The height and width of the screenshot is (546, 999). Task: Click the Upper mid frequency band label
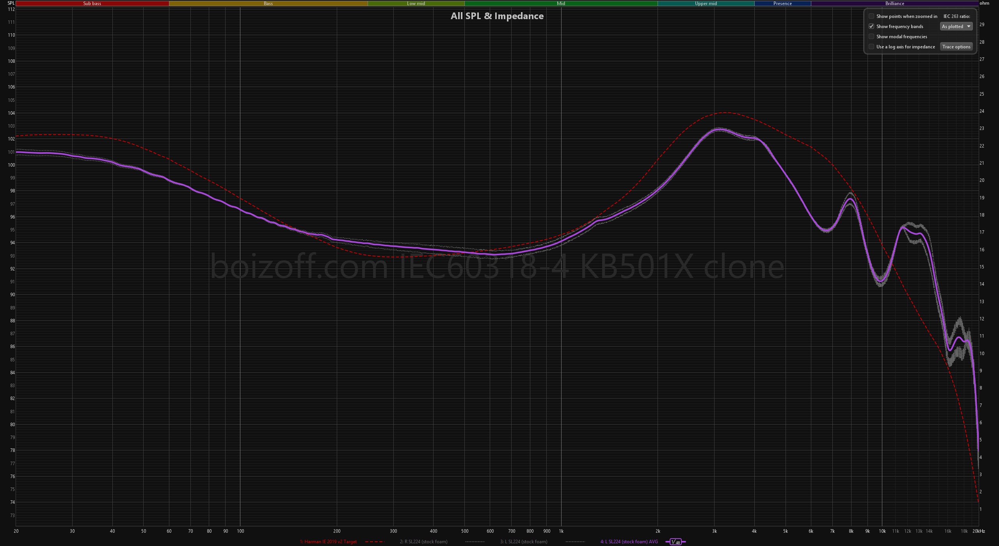[x=706, y=4]
